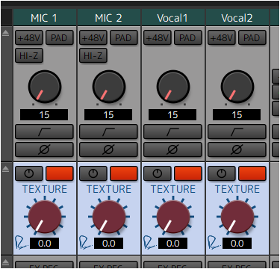The image size is (280, 269).
Task: Click the orange-red button in MIC 1 Texture section
Action: click(60, 173)
